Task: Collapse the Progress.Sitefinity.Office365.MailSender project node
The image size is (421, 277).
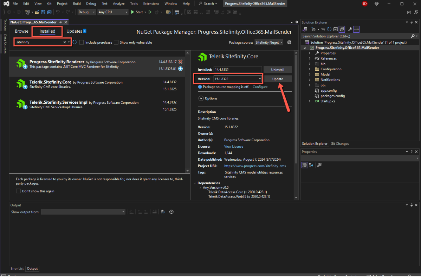Action: point(305,48)
